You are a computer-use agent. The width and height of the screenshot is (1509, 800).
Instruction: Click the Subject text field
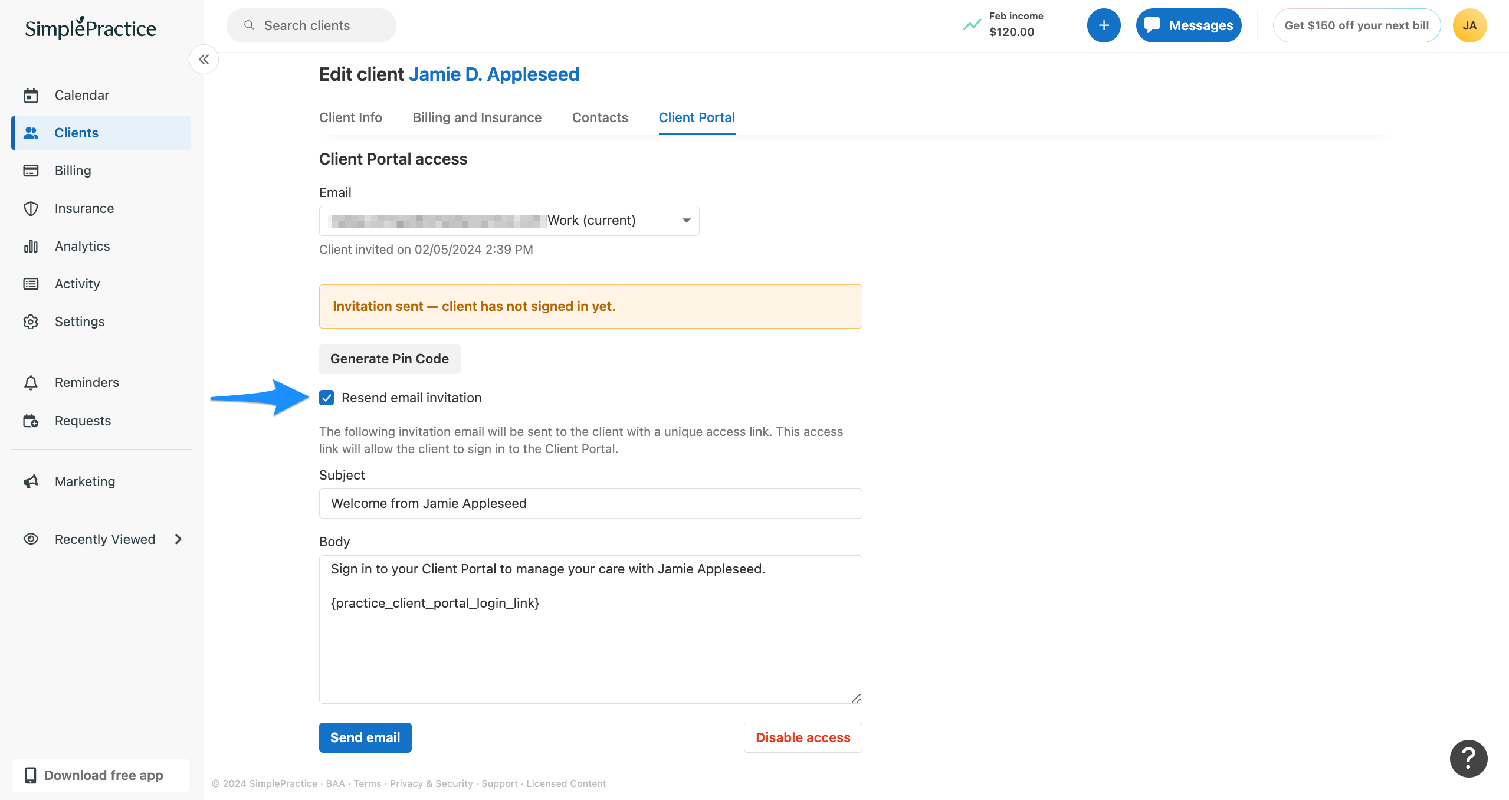click(x=591, y=503)
